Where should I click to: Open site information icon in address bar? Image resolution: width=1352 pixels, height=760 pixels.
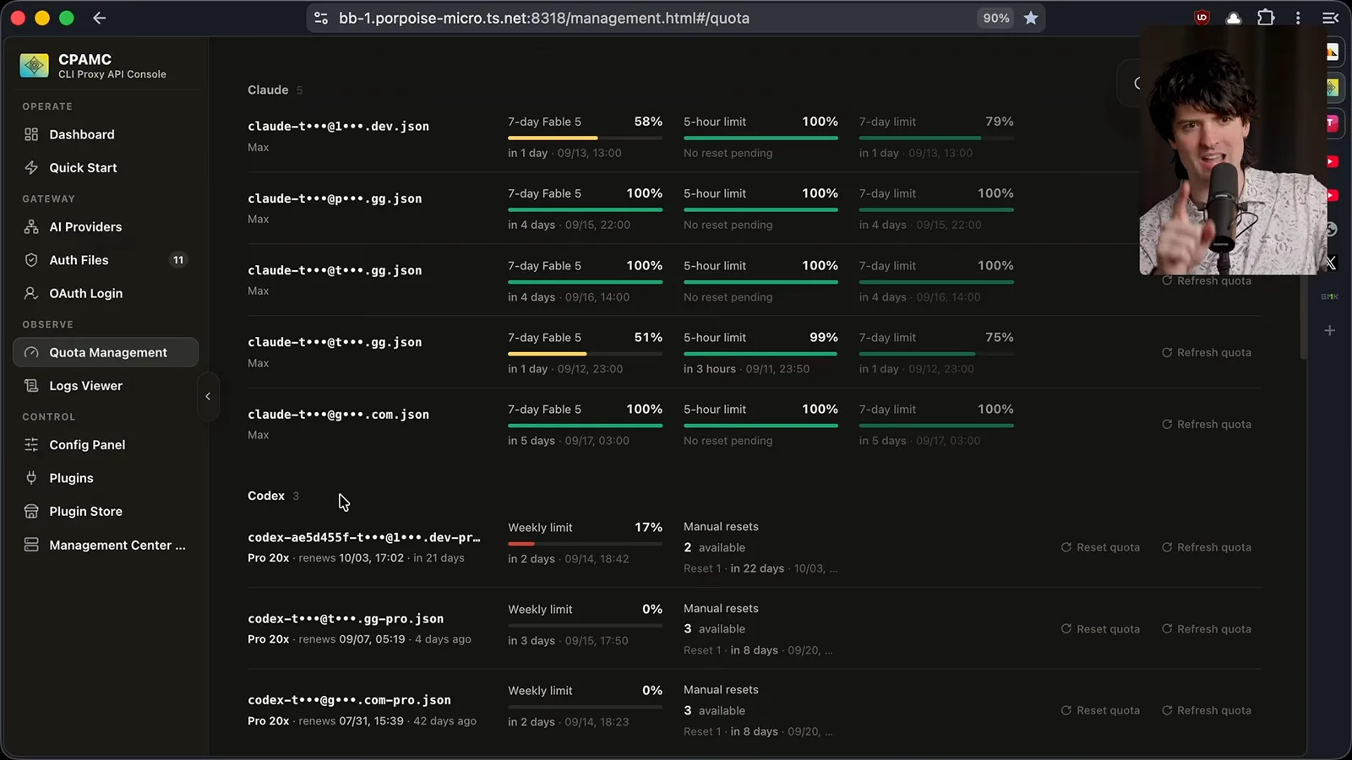point(321,18)
